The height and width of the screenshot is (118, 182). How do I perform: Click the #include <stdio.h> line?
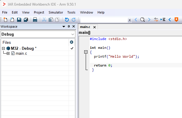pyautogui.click(x=108, y=39)
